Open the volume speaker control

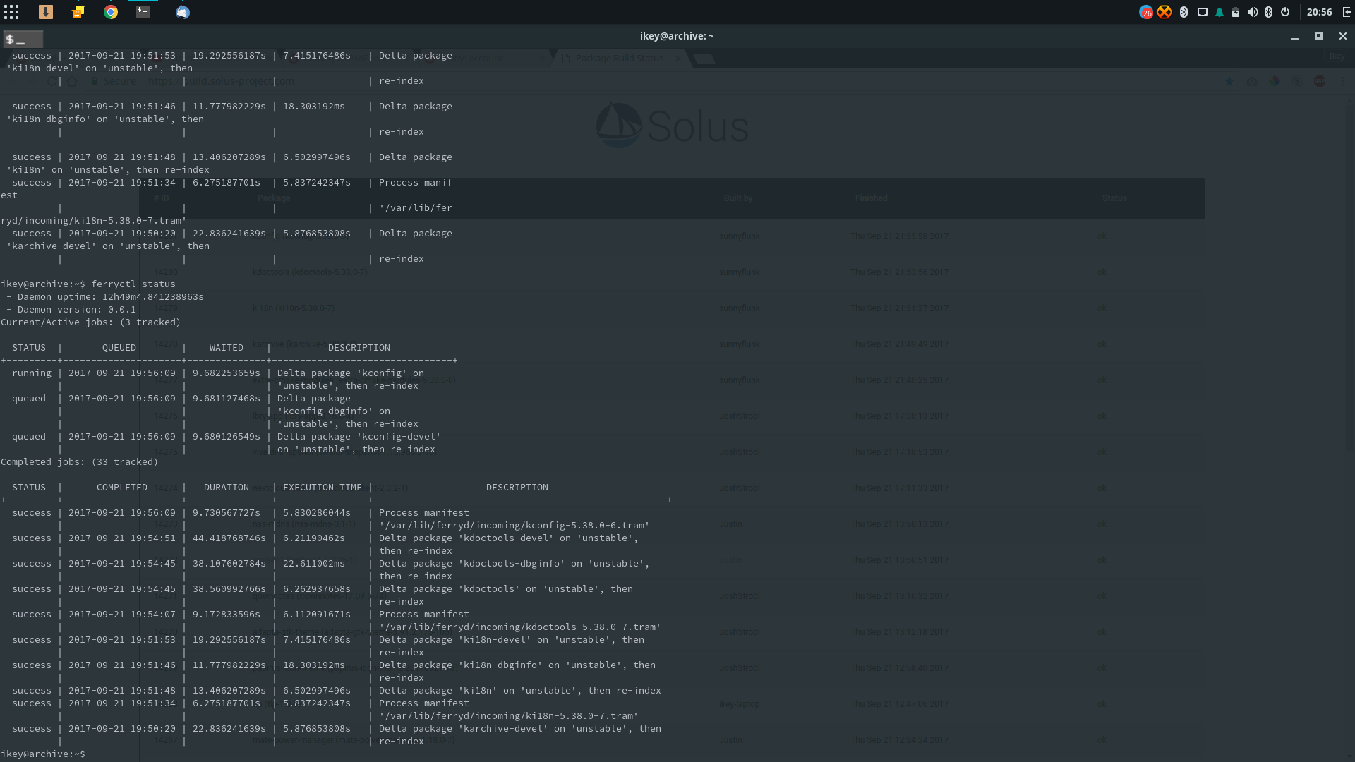coord(1252,12)
